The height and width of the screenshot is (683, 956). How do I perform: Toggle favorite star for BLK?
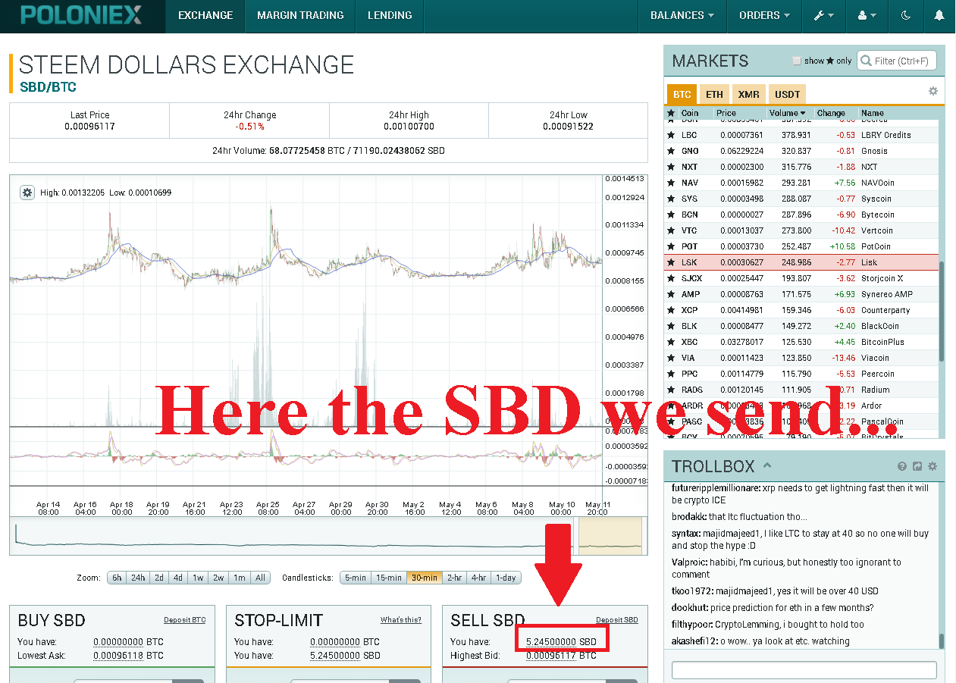[670, 326]
